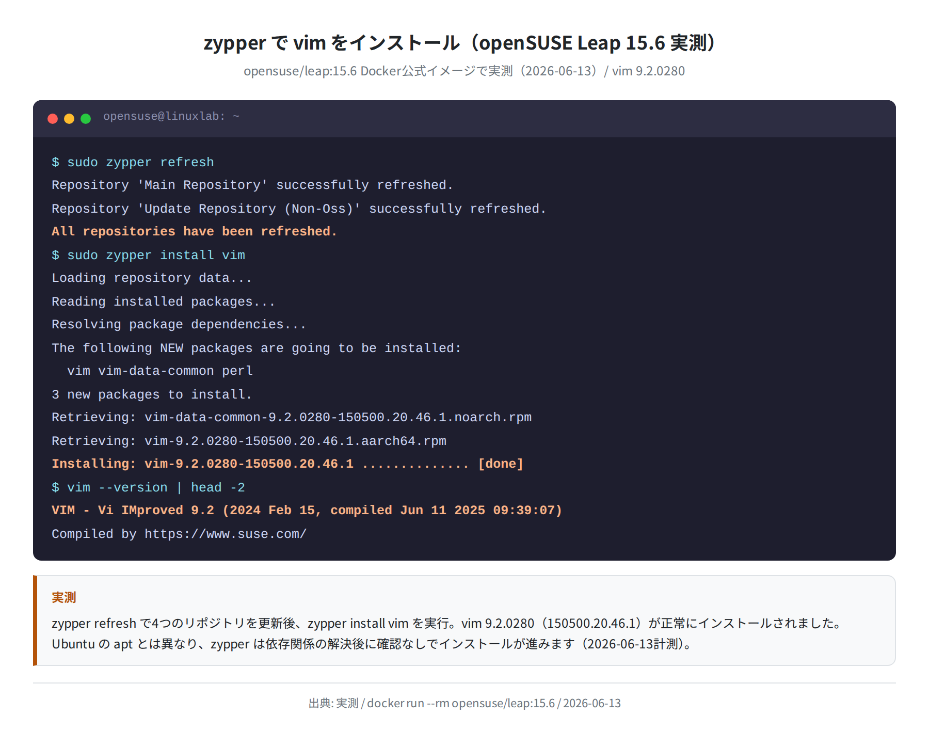Click the 'Main Repository' refreshed line
This screenshot has height=731, width=929.
coord(252,185)
